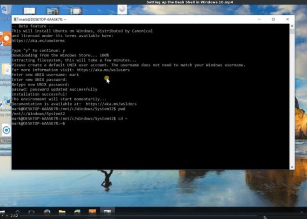307x219 pixels.
Task: Click the https://aka.ms/wsldocs URL in terminal
Action: [111, 104]
